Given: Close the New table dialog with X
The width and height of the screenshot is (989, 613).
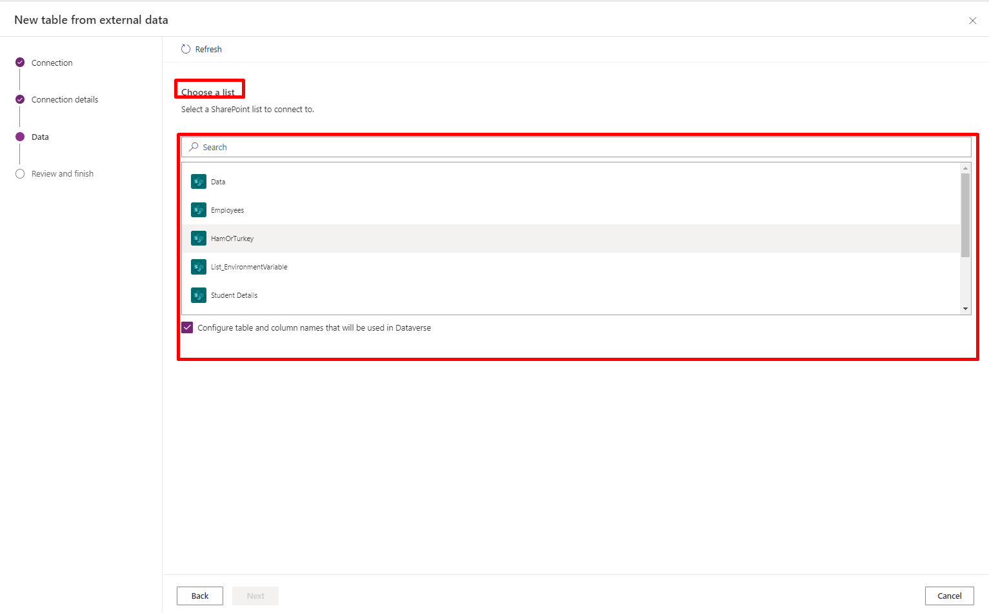Looking at the screenshot, I should [x=972, y=21].
